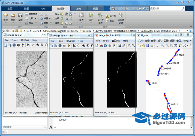
Task: Click zoom in icon in Image Tool 4
Action: (x=84, y=46)
